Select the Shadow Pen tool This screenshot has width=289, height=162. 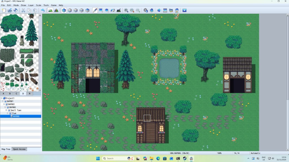click(x=119, y=10)
